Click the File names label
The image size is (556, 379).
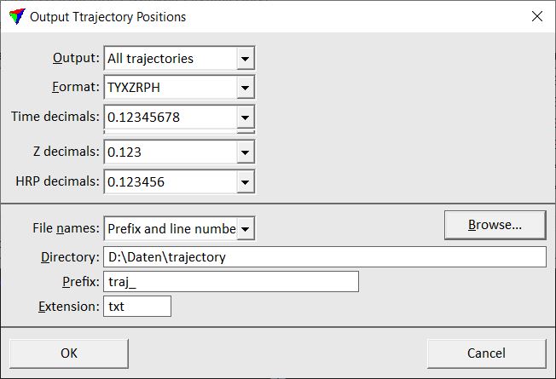pos(67,228)
